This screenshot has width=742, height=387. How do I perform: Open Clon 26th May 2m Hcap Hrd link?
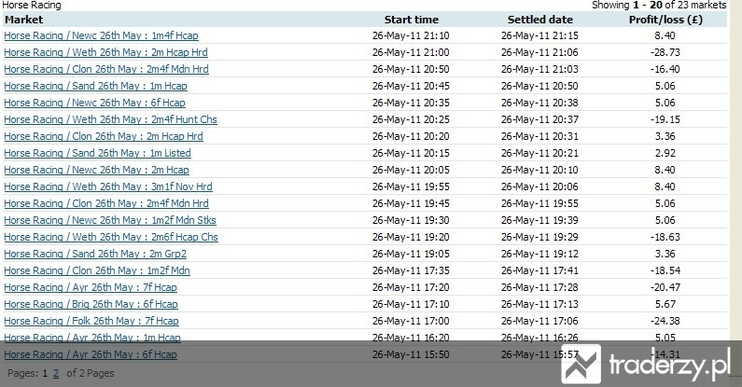104,136
